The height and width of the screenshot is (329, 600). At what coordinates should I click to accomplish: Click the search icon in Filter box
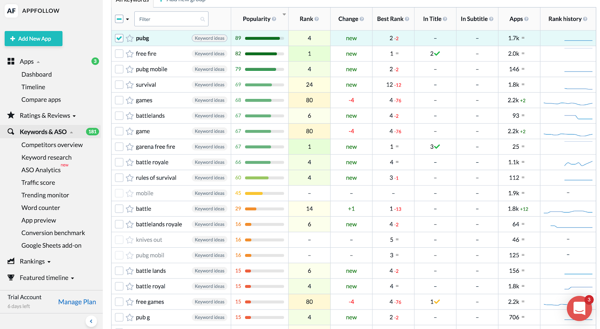tap(202, 19)
